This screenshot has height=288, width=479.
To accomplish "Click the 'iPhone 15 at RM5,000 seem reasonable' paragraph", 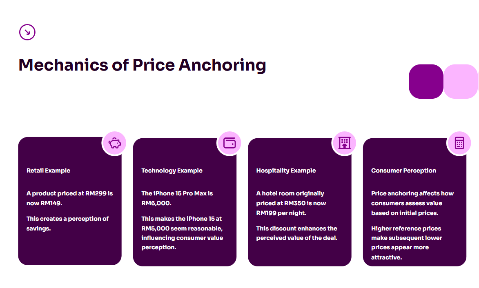I will click(182, 233).
